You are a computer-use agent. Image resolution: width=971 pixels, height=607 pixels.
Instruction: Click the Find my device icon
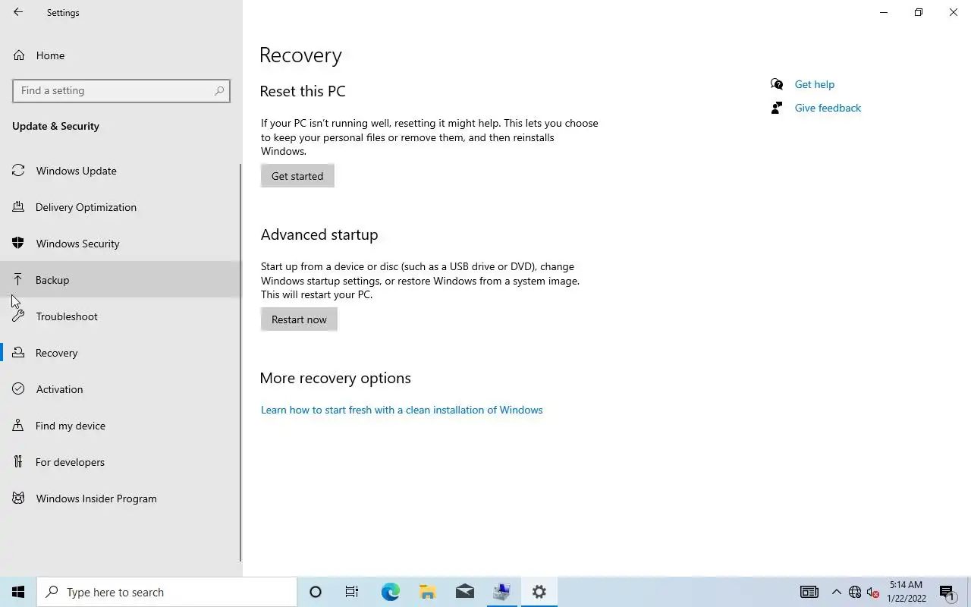pos(18,426)
